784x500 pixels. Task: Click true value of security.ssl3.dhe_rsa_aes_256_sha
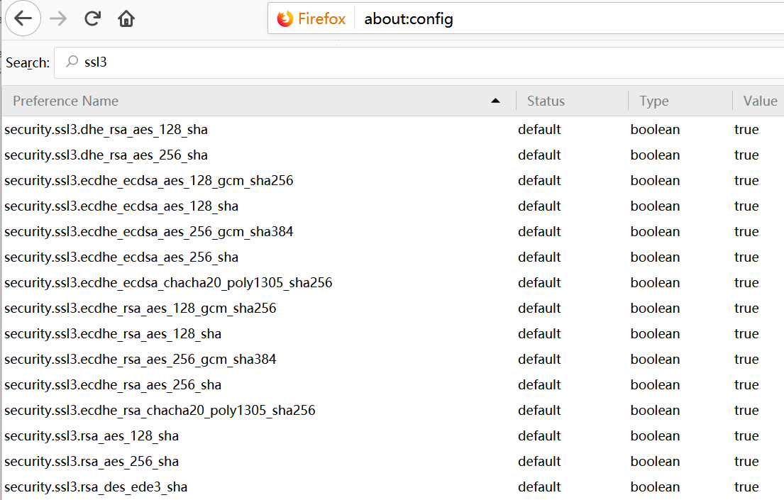[x=746, y=155]
